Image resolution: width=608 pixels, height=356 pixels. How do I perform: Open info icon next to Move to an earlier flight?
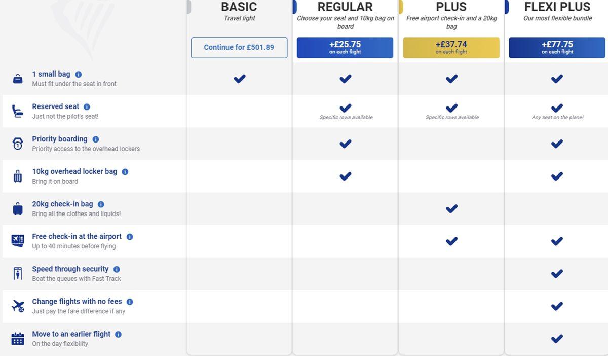pyautogui.click(x=118, y=334)
